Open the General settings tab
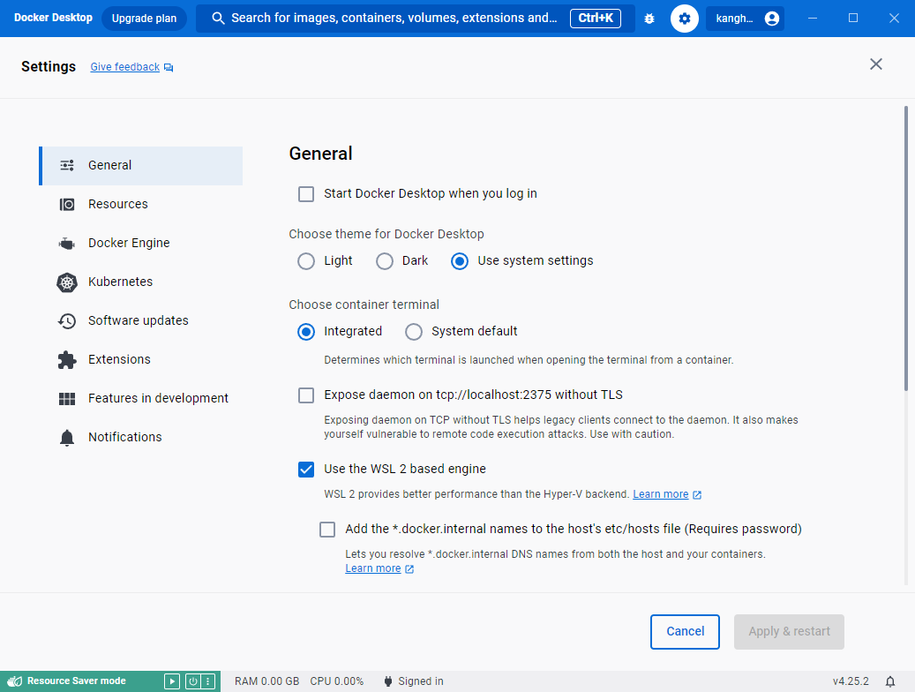 (140, 166)
